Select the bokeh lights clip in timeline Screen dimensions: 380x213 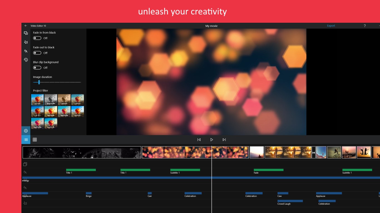coord(195,153)
